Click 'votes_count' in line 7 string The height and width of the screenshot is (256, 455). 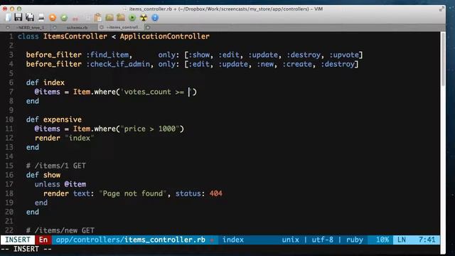pyautogui.click(x=147, y=92)
